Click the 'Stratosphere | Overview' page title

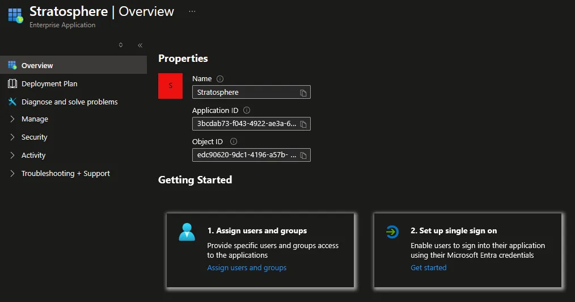102,11
